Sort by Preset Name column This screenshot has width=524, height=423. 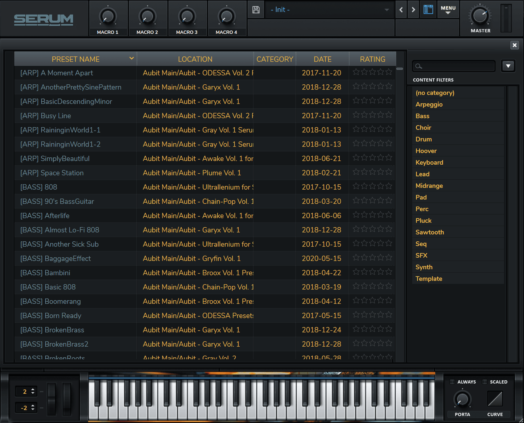75,59
